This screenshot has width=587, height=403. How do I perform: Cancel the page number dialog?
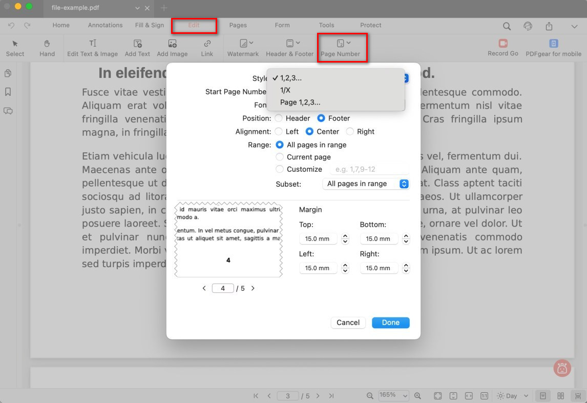click(x=348, y=323)
